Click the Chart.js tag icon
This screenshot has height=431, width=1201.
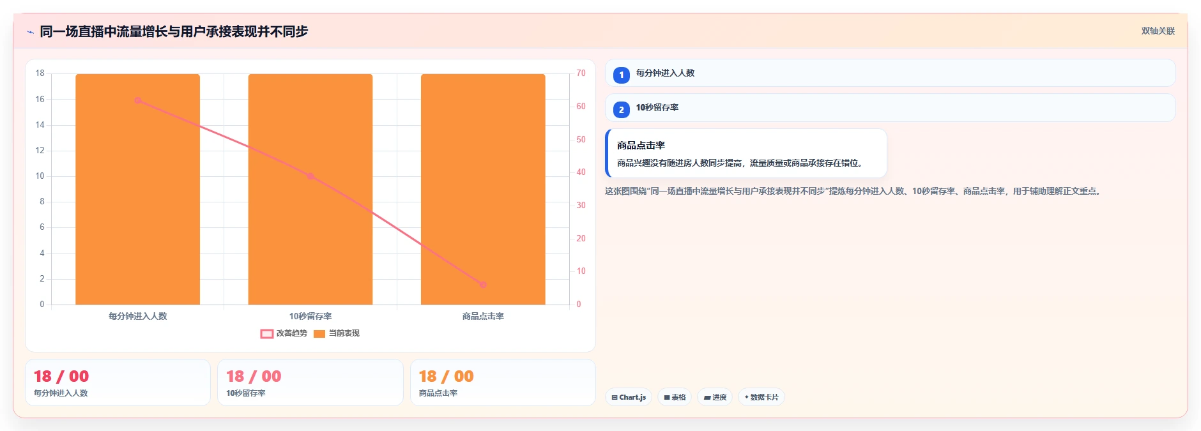[x=615, y=397]
